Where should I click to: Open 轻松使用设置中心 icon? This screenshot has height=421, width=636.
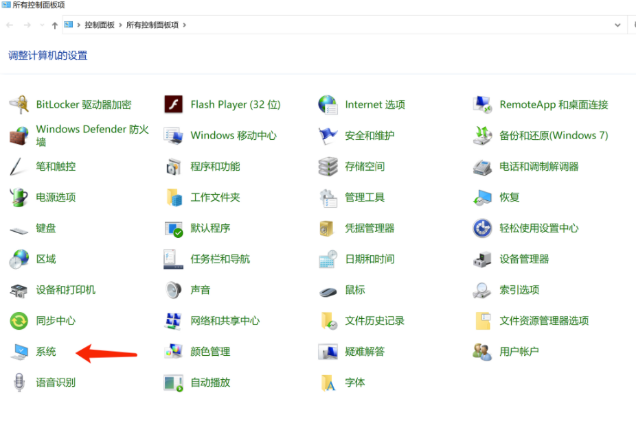click(482, 228)
